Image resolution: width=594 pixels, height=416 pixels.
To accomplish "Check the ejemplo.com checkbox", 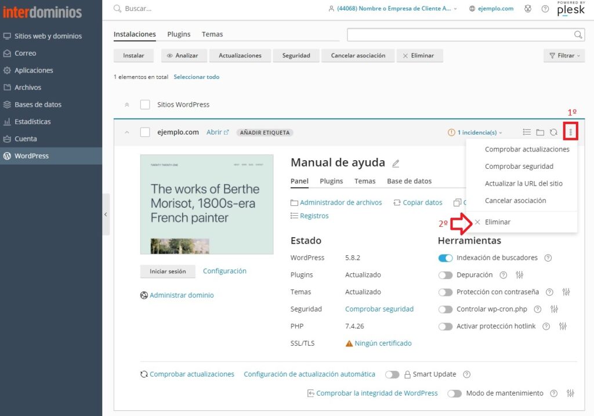I will (x=145, y=132).
